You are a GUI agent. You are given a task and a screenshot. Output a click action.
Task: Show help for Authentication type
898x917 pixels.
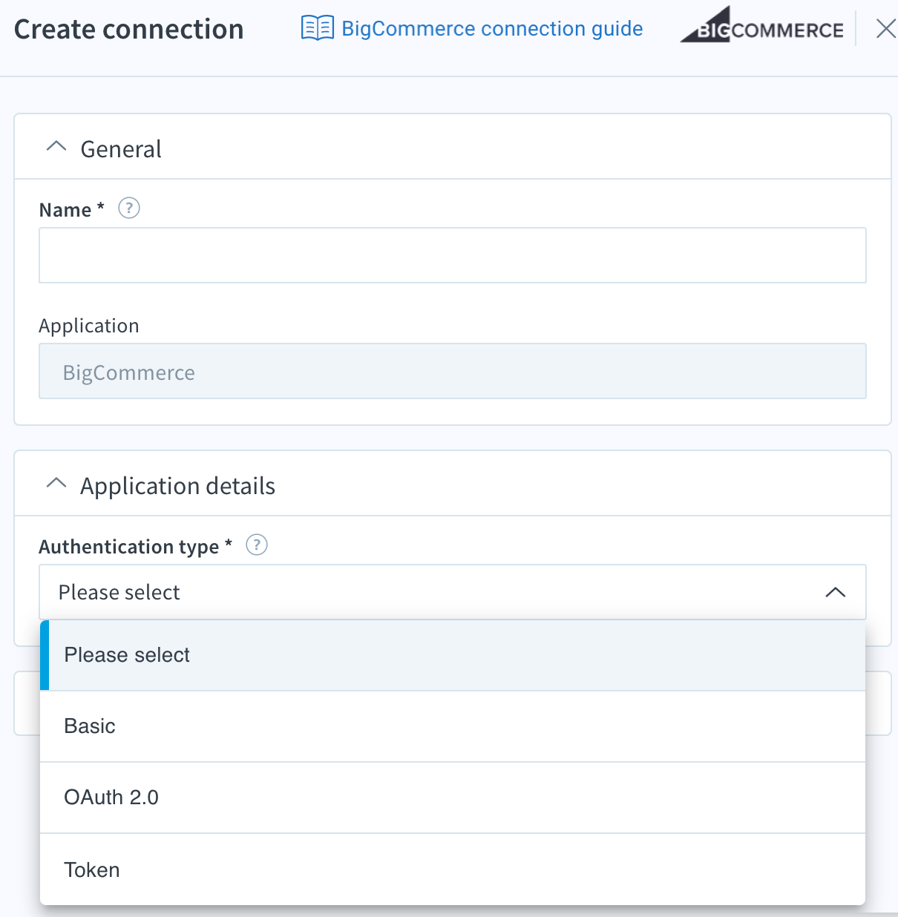(x=257, y=545)
